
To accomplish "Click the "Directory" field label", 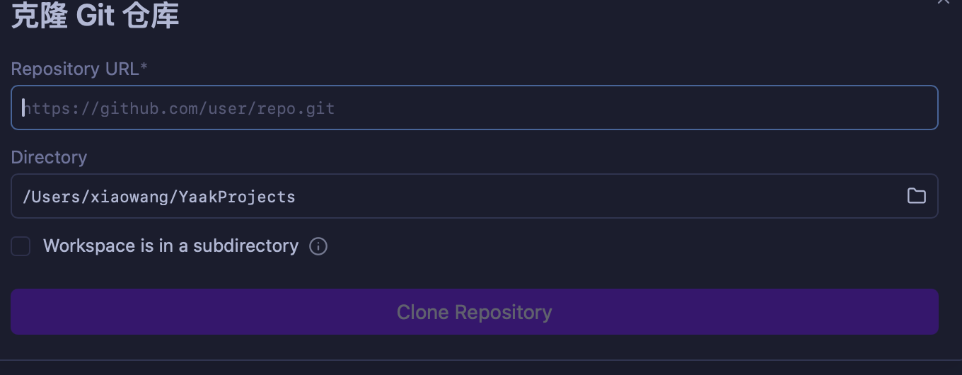I will pos(49,157).
